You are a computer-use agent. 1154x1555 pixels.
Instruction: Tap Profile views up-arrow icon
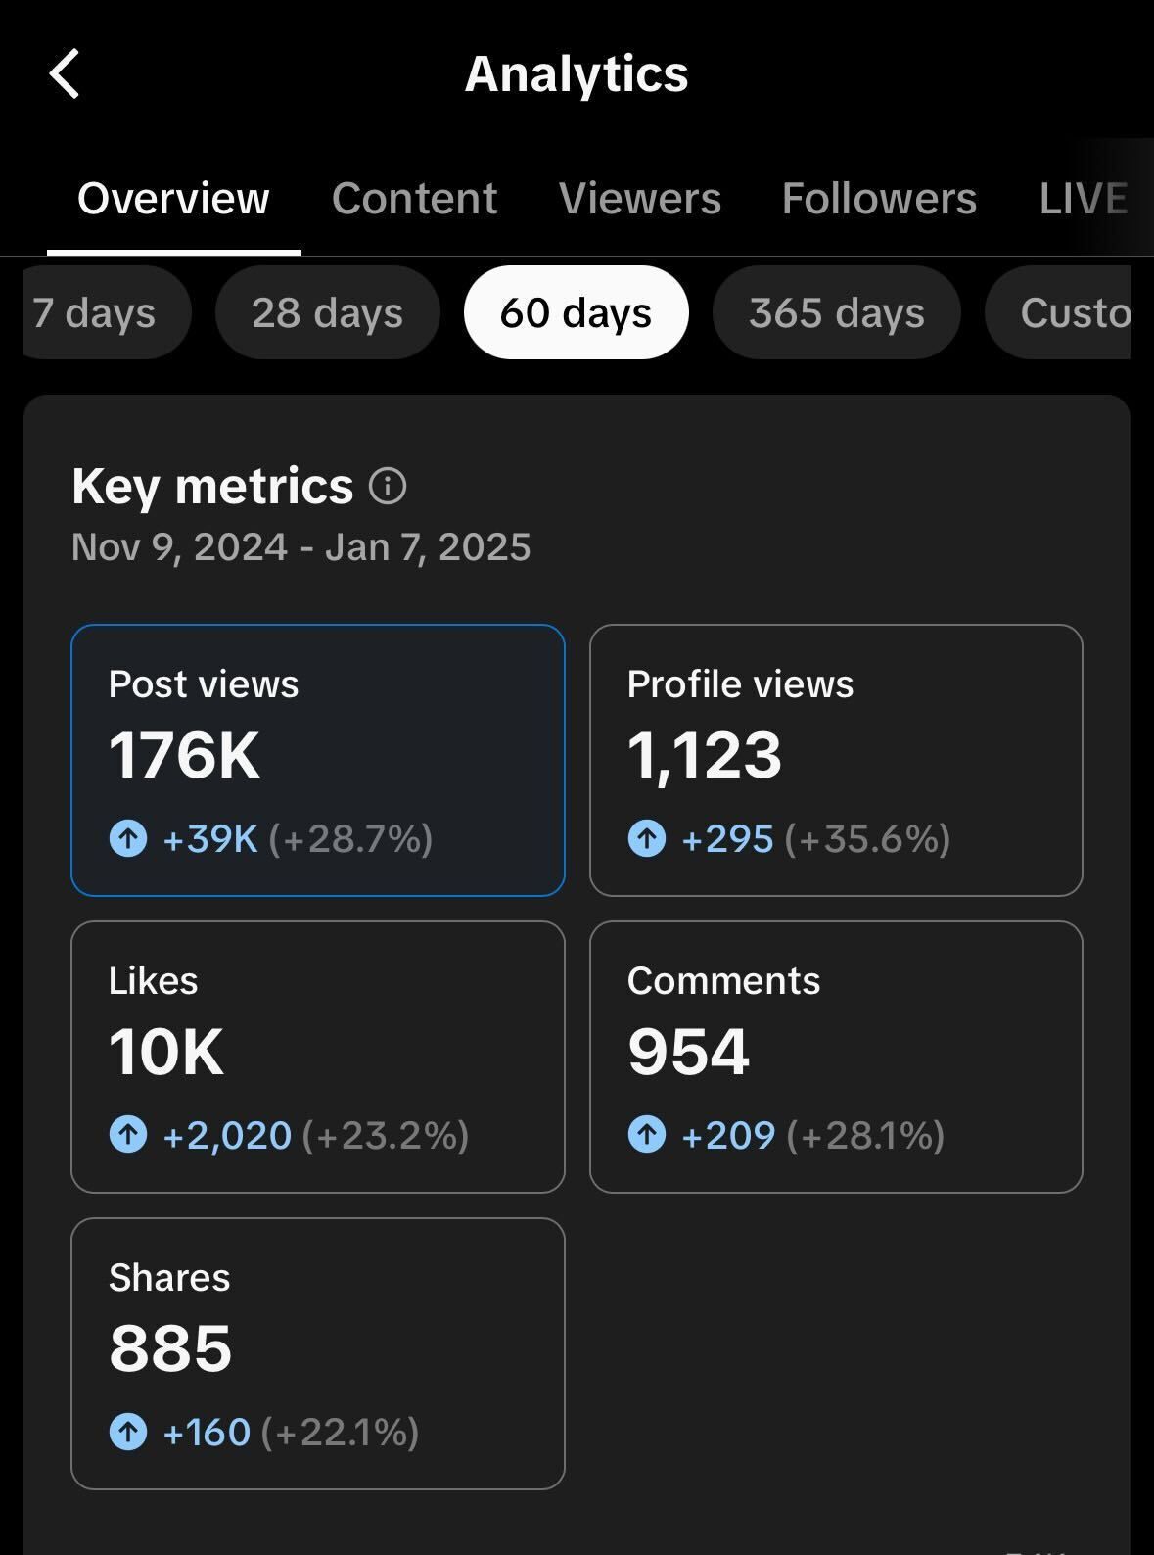[x=647, y=838]
